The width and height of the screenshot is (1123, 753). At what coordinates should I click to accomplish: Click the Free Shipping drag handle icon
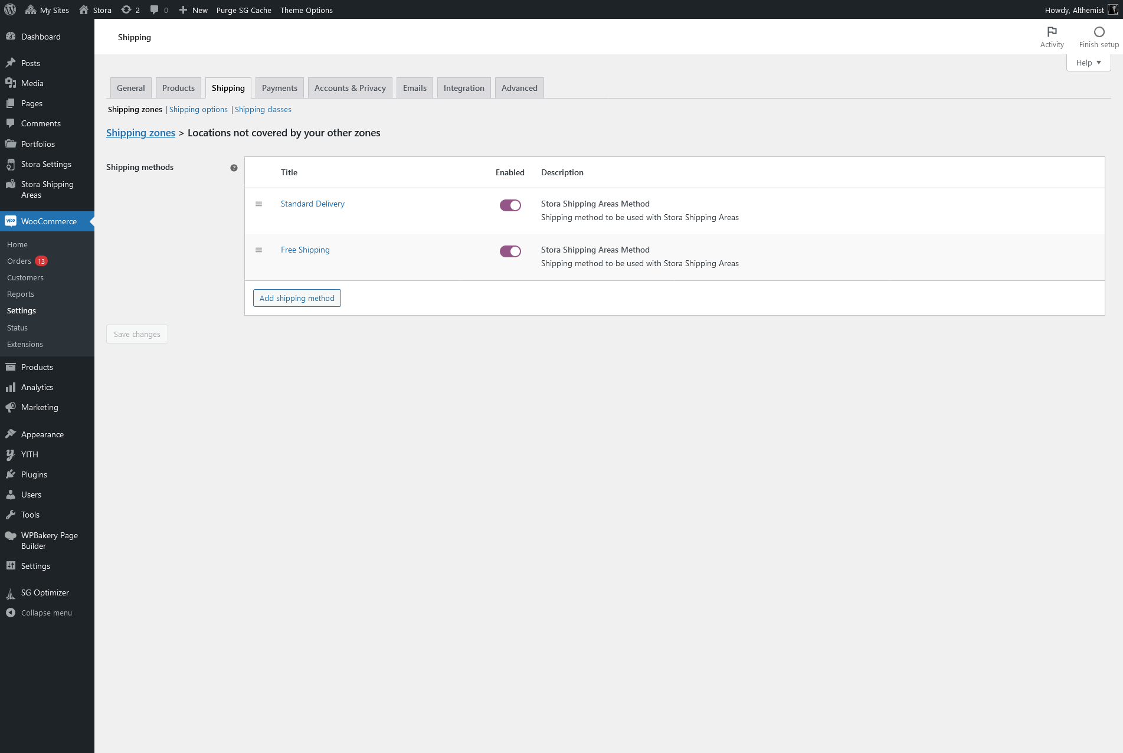(258, 250)
